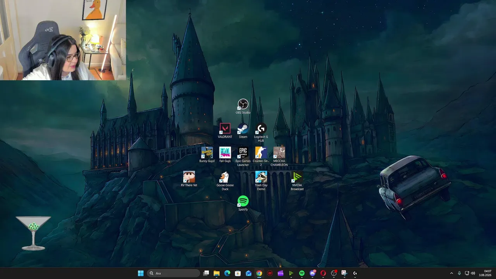Select the RV There Yet desktop icon
Screen dimensions: 496x279
[x=189, y=179]
